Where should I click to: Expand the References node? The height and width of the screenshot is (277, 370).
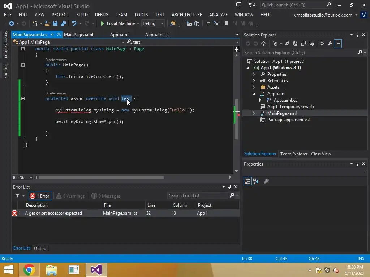(x=254, y=81)
